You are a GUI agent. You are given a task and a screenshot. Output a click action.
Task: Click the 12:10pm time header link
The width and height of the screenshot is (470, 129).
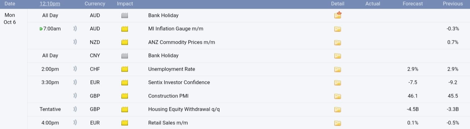tap(50, 4)
